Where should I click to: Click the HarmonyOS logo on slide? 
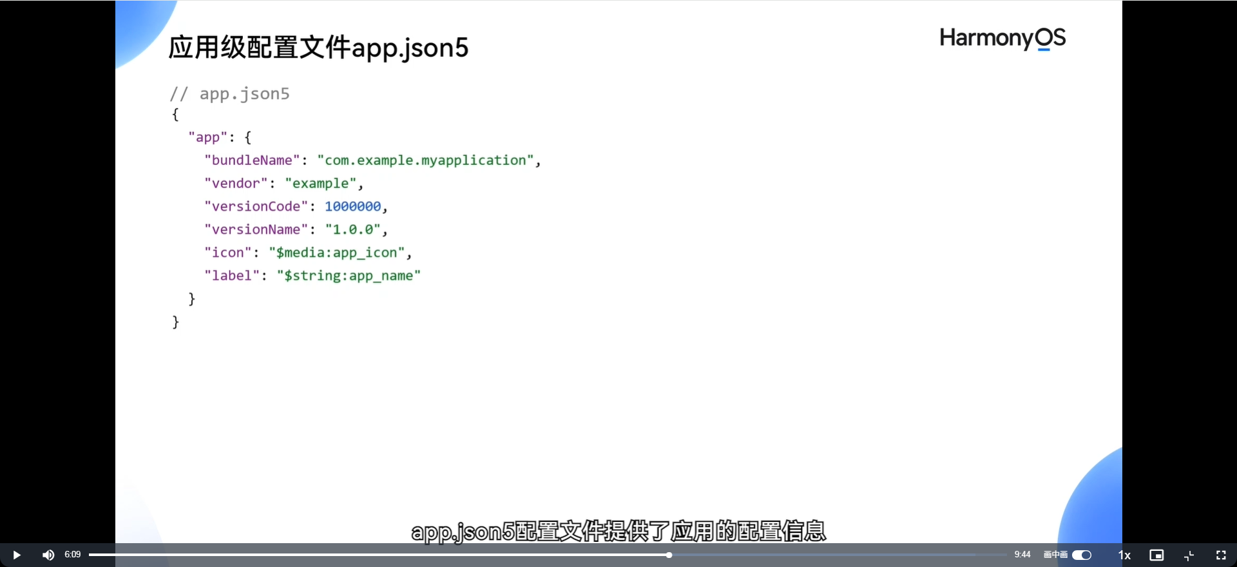click(1002, 39)
